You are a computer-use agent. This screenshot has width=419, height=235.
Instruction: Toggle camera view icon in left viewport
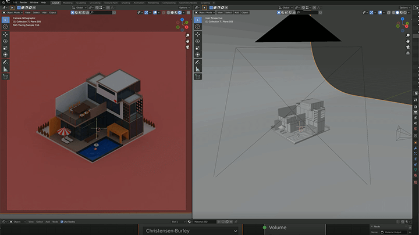[x=187, y=47]
